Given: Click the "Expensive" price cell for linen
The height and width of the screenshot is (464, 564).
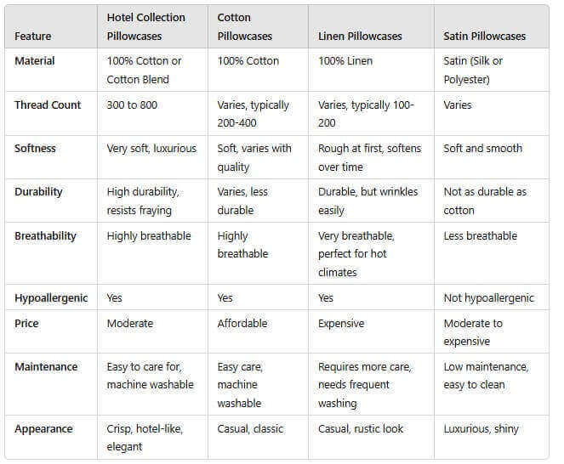Looking at the screenshot, I should pos(341,323).
